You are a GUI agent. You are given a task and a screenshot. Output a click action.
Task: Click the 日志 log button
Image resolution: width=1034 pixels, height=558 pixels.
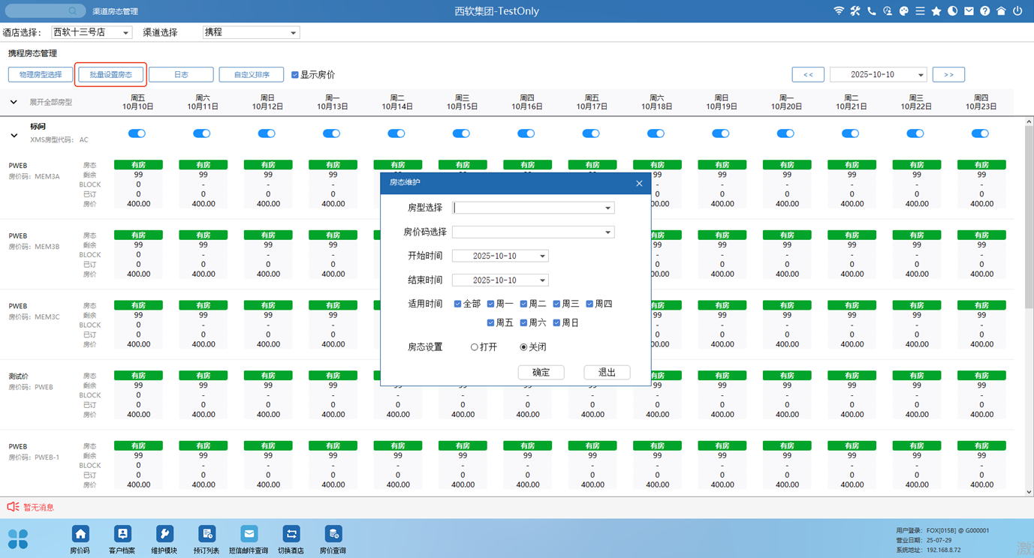[x=181, y=75]
